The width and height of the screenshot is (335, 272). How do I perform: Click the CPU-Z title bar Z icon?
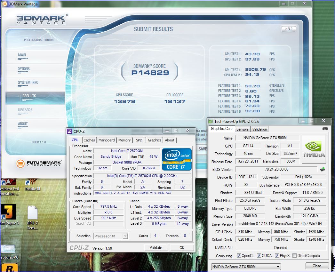[x=69, y=131]
